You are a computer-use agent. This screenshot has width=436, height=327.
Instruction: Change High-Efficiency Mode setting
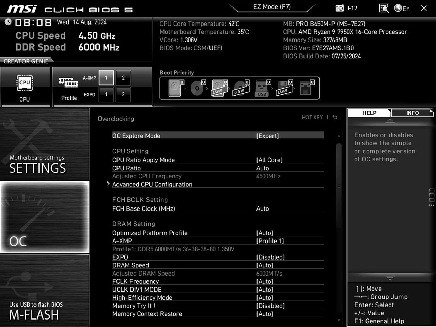(x=218, y=298)
